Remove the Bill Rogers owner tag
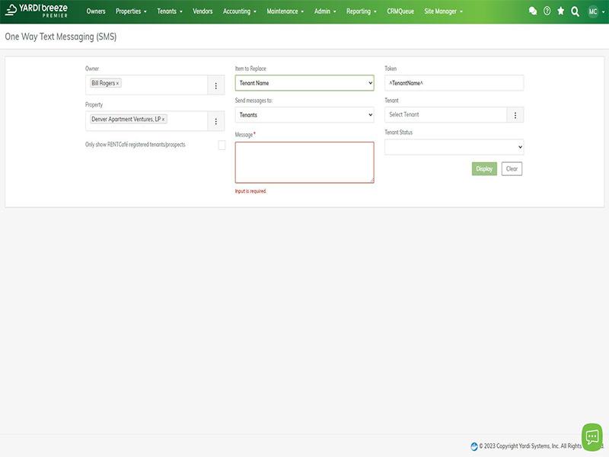Image resolution: width=609 pixels, height=457 pixels. click(x=117, y=84)
